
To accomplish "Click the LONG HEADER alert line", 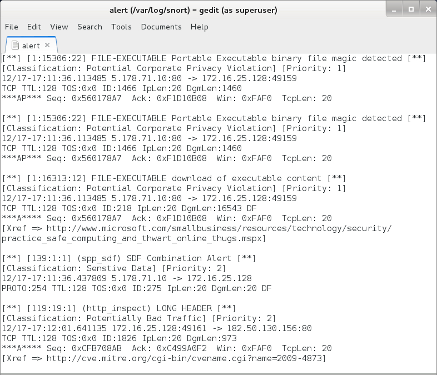I will pyautogui.click(x=119, y=308).
